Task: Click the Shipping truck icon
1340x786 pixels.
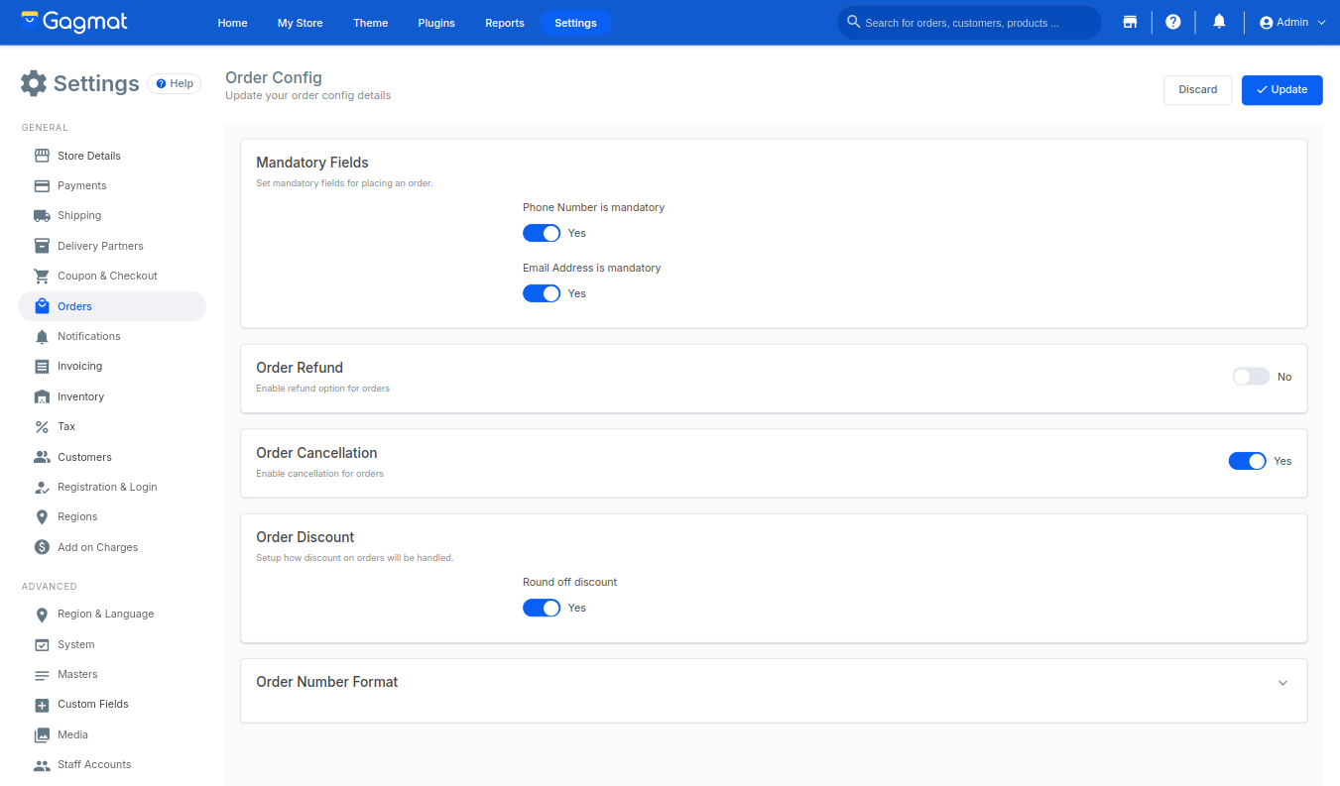Action: [x=42, y=215]
